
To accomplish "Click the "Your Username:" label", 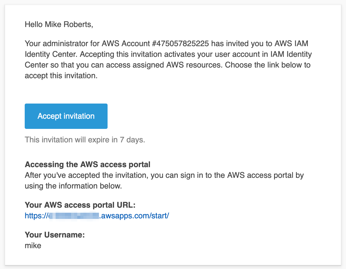I will (55, 235).
